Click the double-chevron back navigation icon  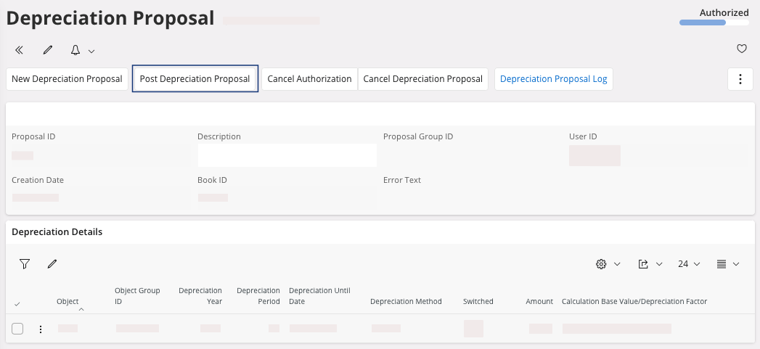(20, 50)
